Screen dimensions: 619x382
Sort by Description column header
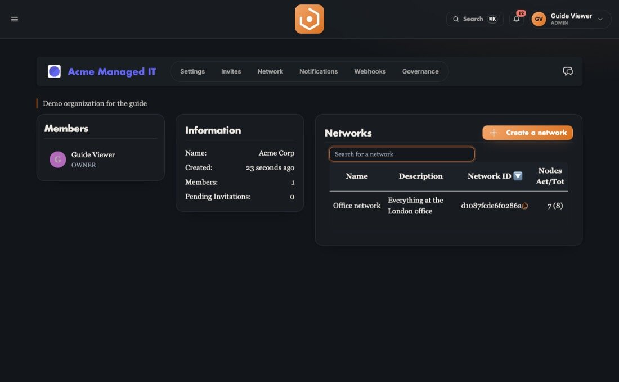point(420,176)
